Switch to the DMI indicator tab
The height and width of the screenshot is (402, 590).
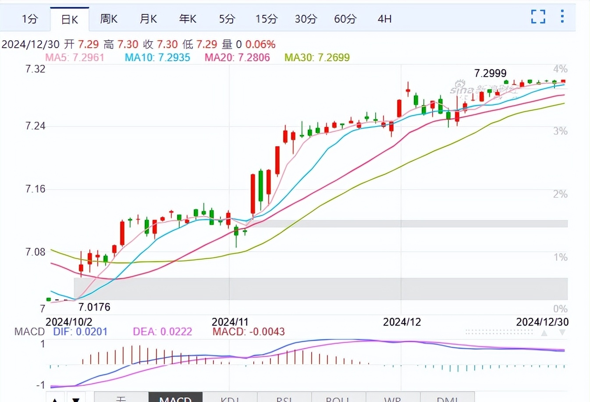click(447, 398)
